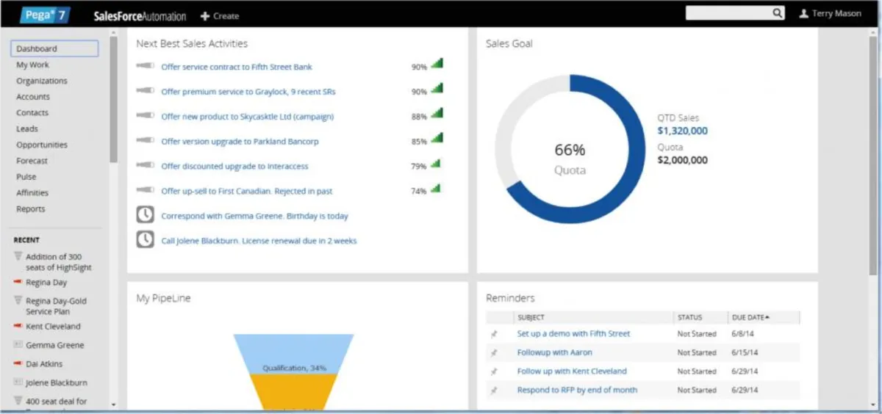This screenshot has height=414, width=882.
Task: Click clock icon beside Jolene Blackburn call
Action: coord(146,239)
